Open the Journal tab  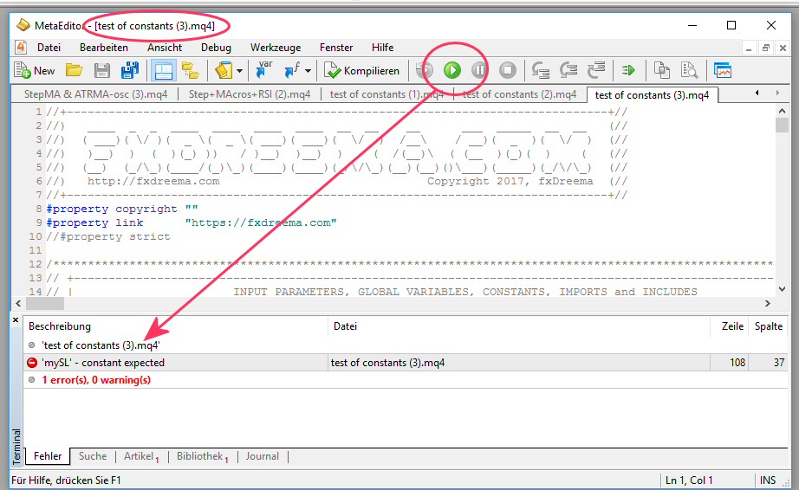(262, 456)
